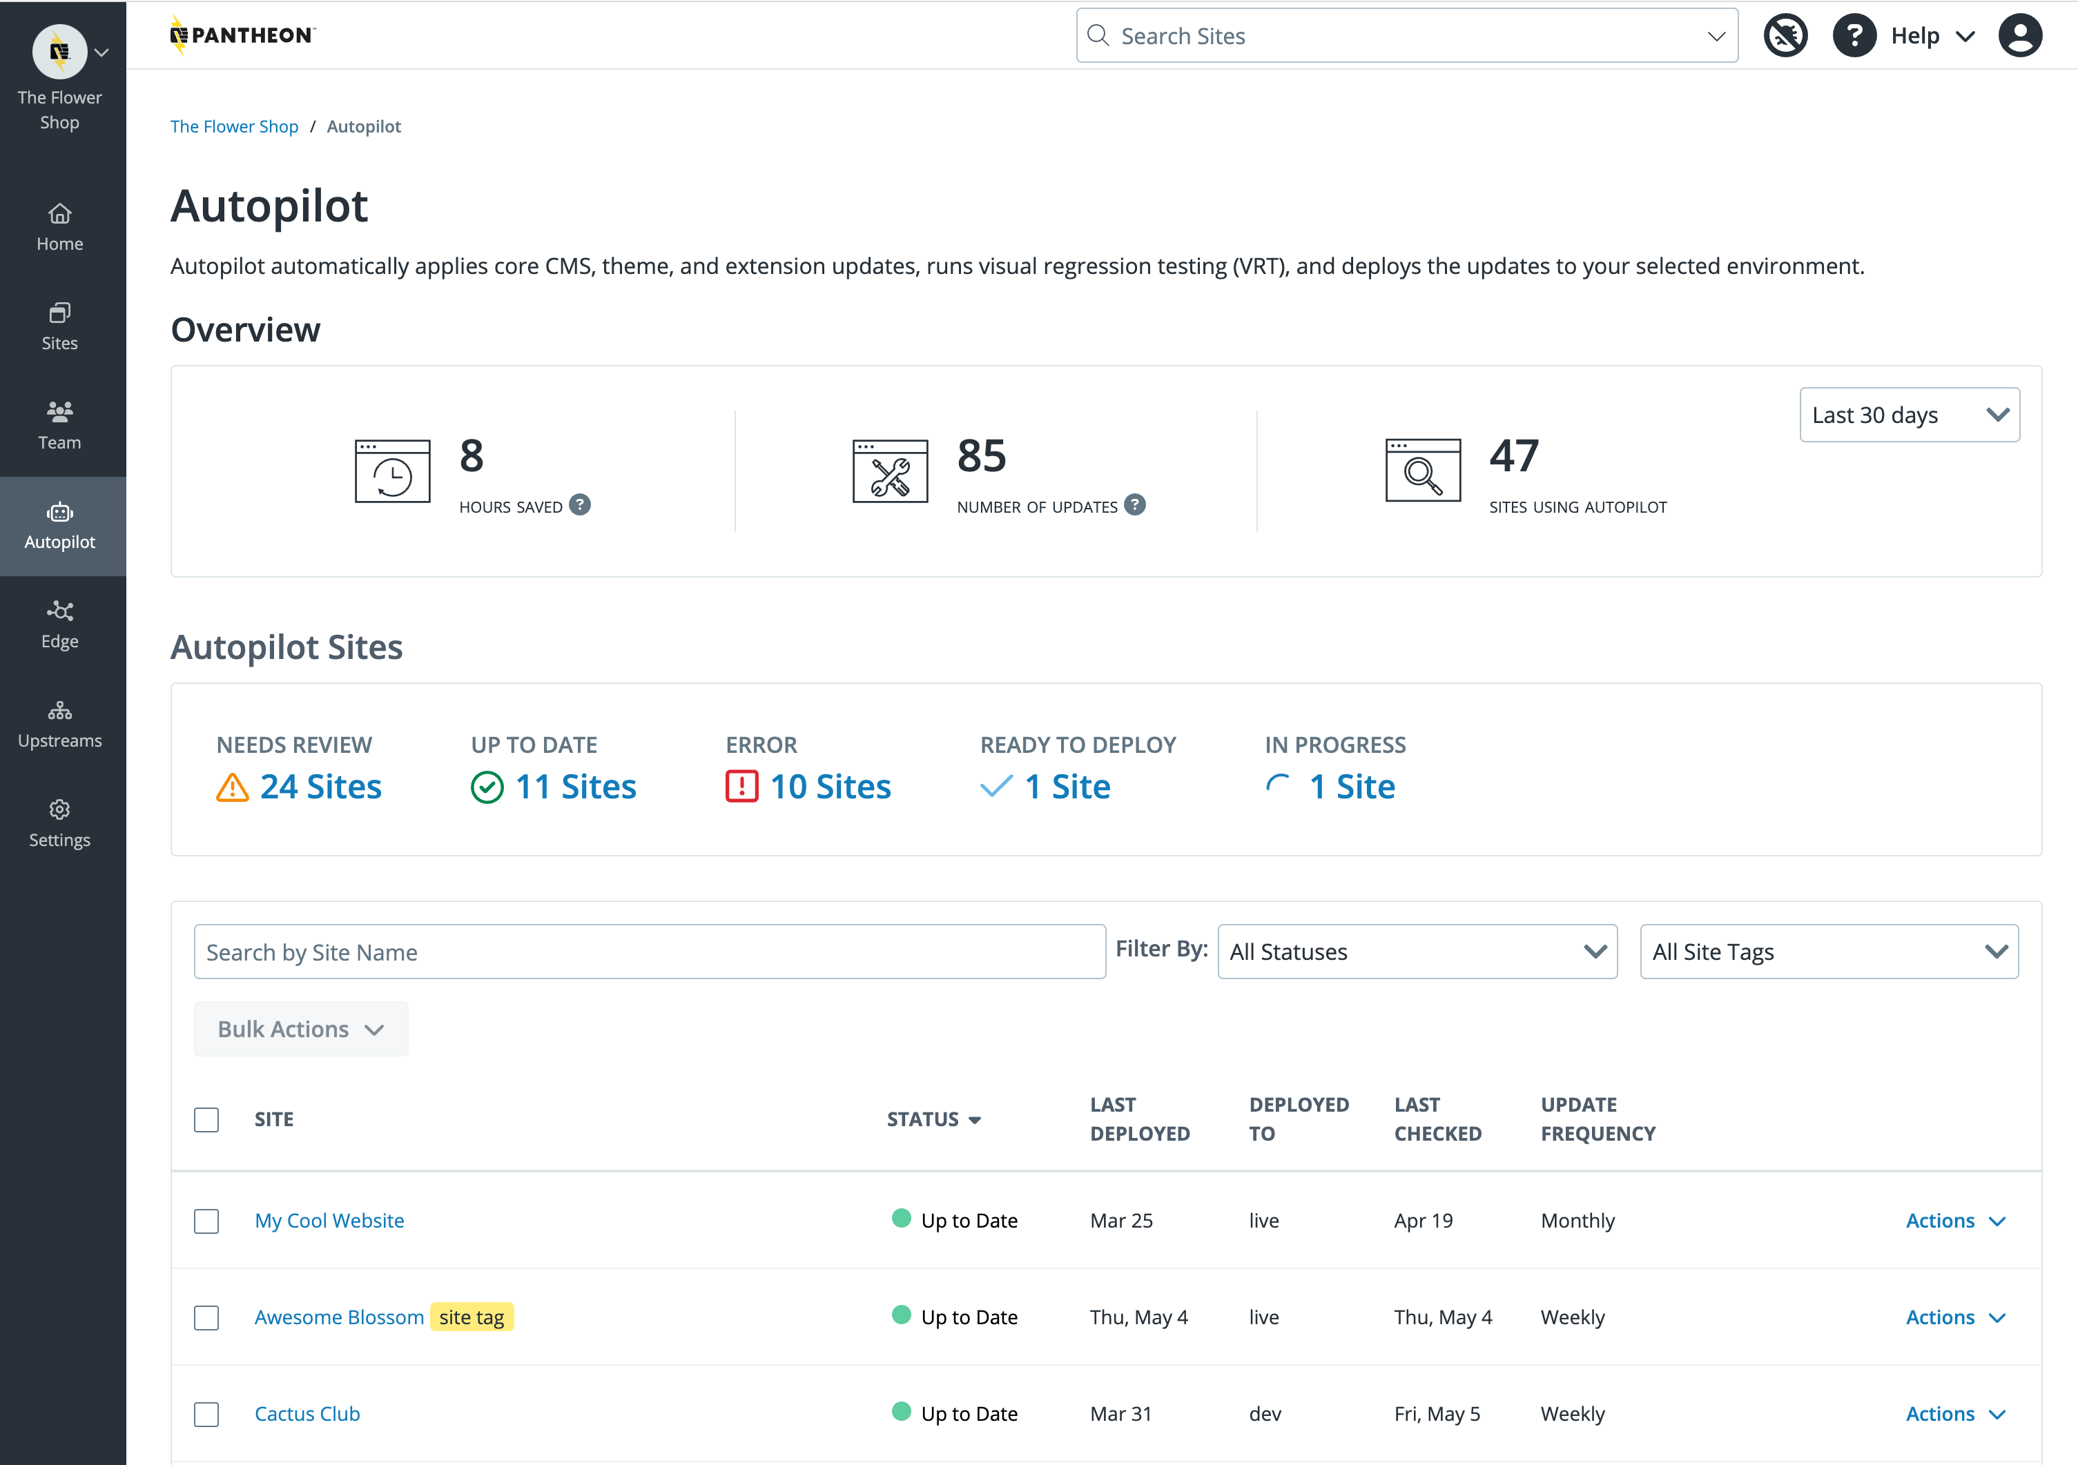The width and height of the screenshot is (2078, 1465).
Task: Open the Autopilot section in sidebar
Action: [x=60, y=525]
